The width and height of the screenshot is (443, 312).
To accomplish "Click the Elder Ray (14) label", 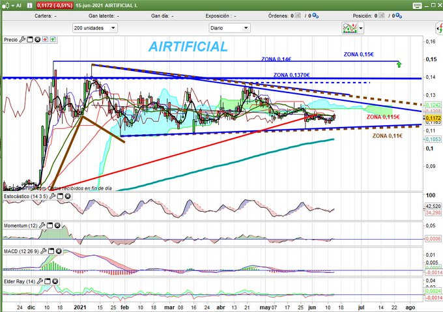I will (20, 281).
